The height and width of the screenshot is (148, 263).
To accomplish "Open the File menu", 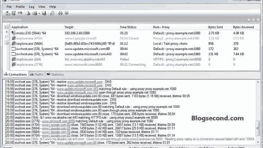I will [9, 7].
